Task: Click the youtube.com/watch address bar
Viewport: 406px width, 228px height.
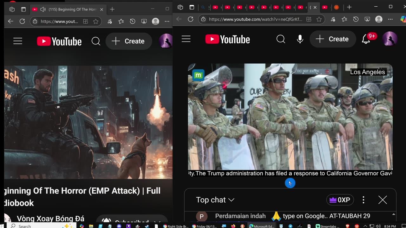Action: (256, 19)
